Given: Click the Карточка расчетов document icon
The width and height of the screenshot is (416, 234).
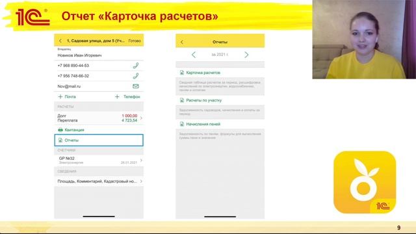Looking at the screenshot, I should coord(182,73).
